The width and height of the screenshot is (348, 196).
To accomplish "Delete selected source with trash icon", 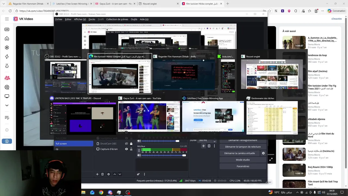I will 102,174.
